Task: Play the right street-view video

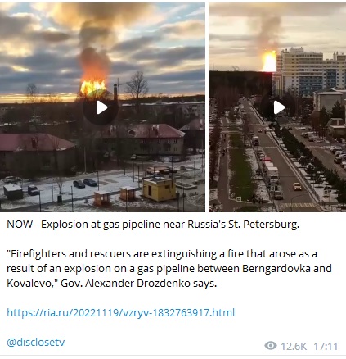Action: point(278,107)
